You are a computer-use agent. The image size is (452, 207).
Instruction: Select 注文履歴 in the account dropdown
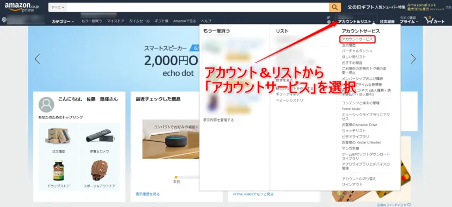tap(349, 45)
